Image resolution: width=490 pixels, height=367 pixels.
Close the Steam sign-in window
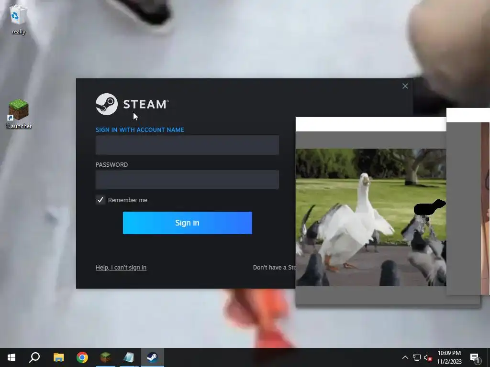coord(405,86)
